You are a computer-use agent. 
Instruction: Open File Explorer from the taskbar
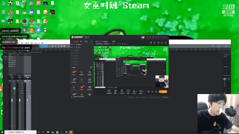click(x=48, y=132)
